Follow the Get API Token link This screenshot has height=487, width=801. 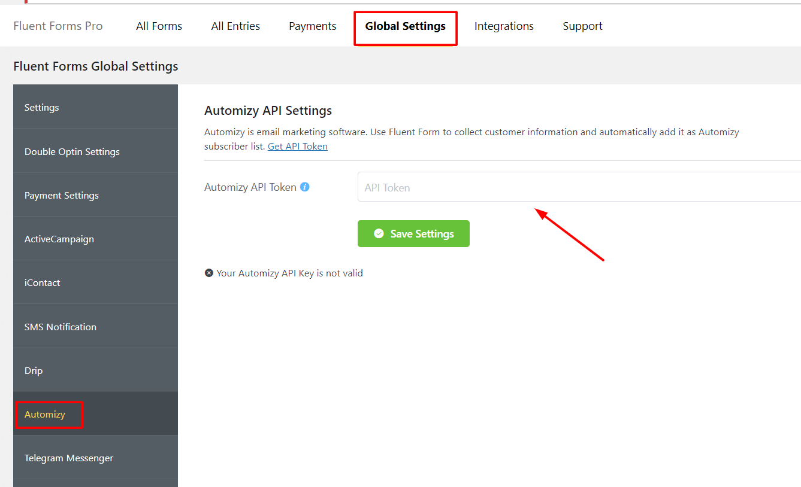click(298, 146)
